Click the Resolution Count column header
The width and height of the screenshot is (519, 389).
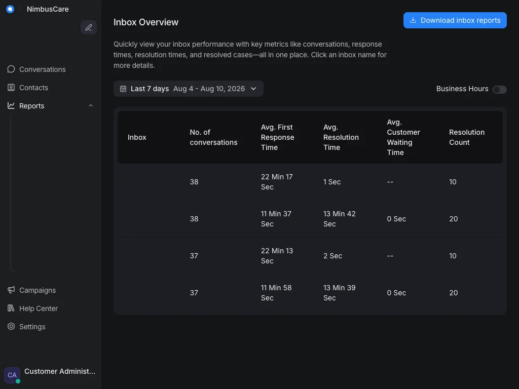point(467,137)
